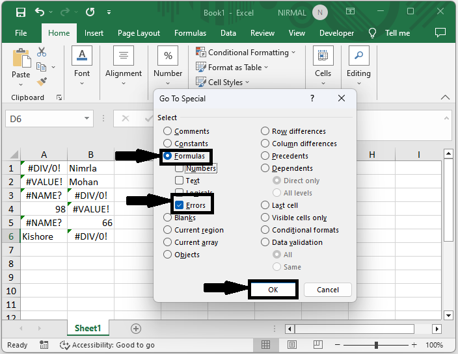Click the Ribbon Display Options icon
458x354 pixels.
350,12
